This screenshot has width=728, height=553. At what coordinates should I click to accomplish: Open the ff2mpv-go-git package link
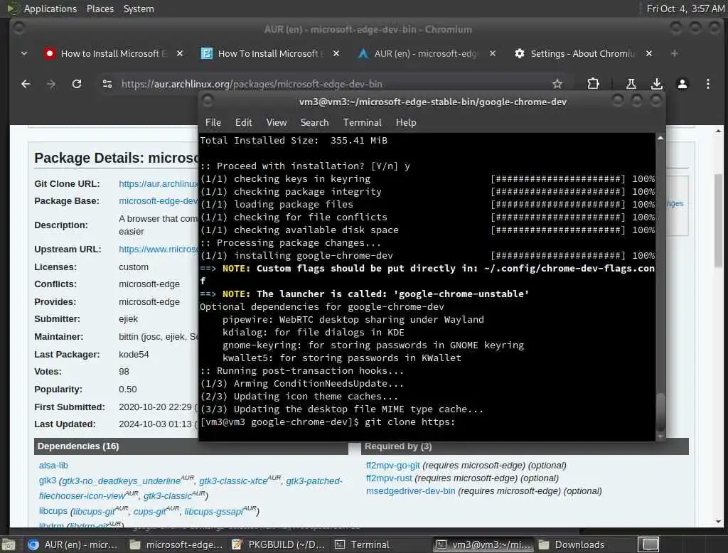click(392, 466)
